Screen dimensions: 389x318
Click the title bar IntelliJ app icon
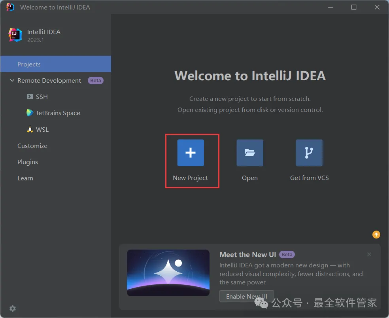point(10,7)
